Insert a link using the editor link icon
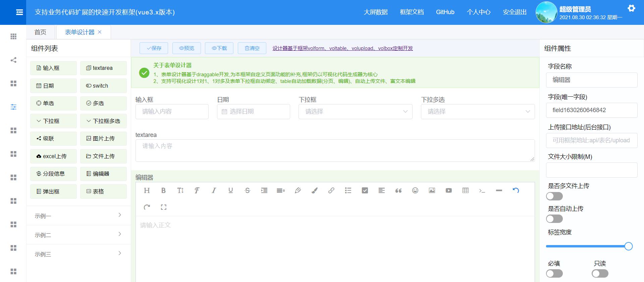The image size is (644, 282). [331, 191]
